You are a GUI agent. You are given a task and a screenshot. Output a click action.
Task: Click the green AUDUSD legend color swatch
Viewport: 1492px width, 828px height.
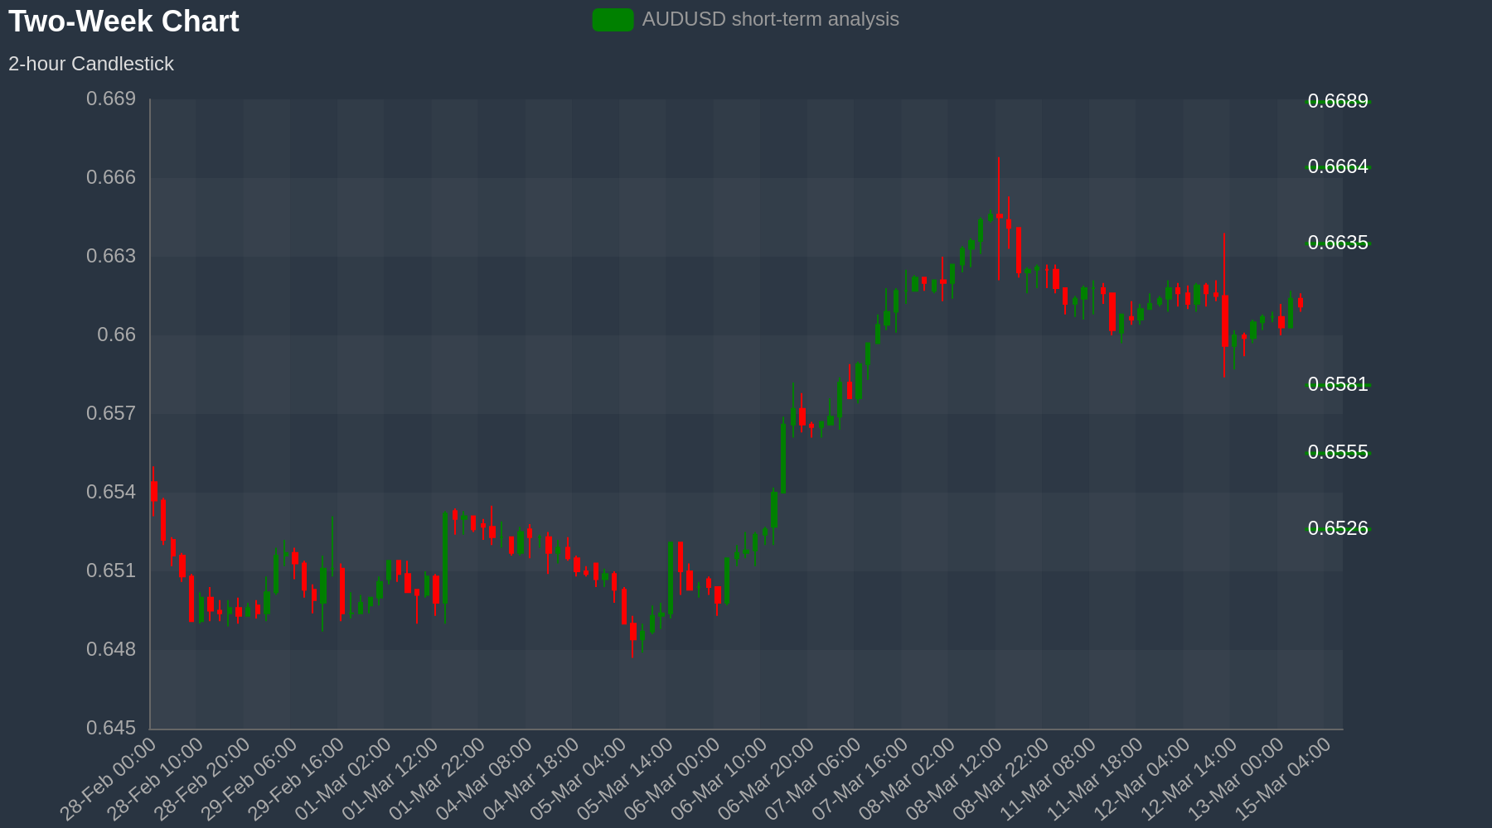click(x=613, y=19)
